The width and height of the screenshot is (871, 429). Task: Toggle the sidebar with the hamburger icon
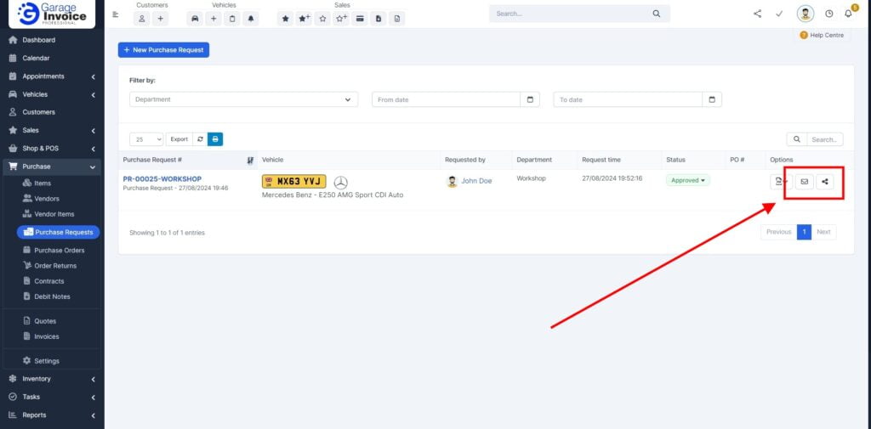(x=116, y=14)
